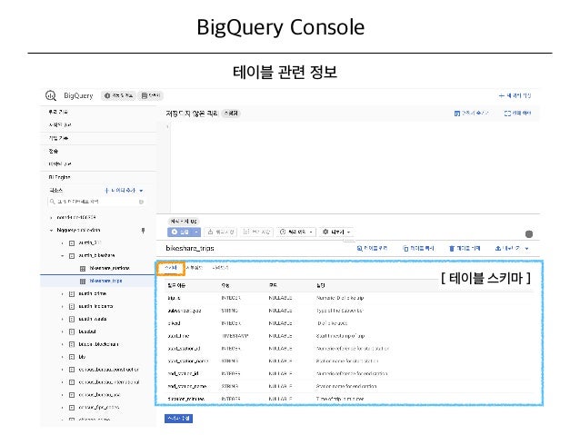Open the Run button dropdown arrow

pos(196,232)
